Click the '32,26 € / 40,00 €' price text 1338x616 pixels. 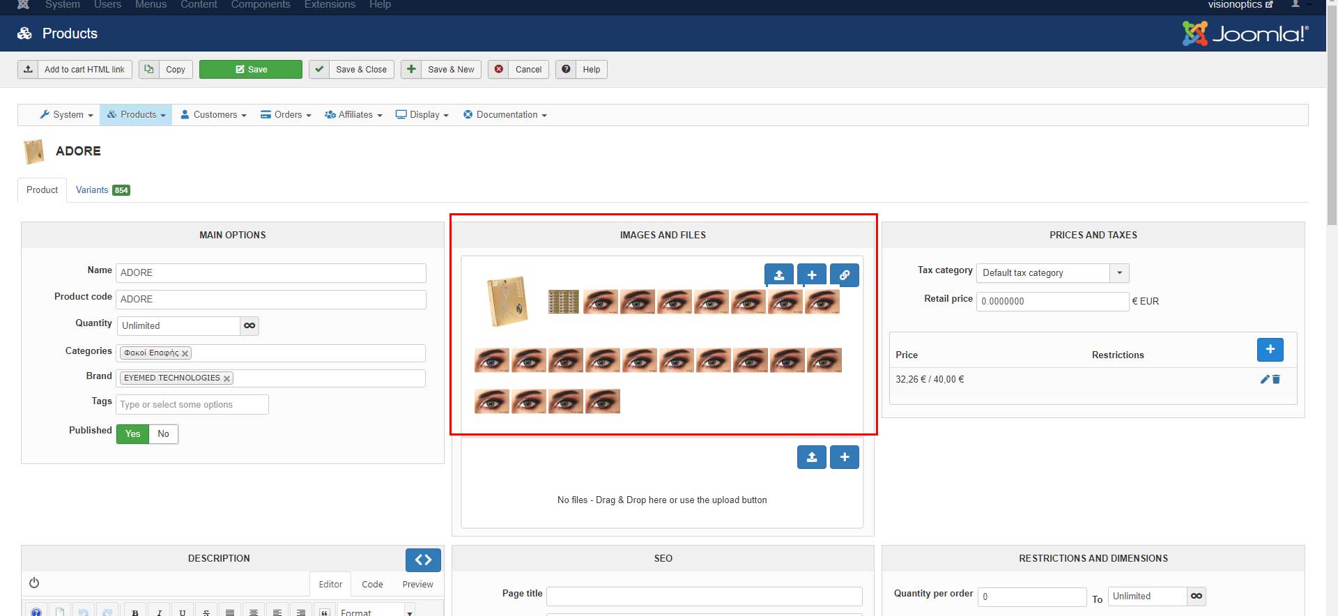pyautogui.click(x=930, y=380)
